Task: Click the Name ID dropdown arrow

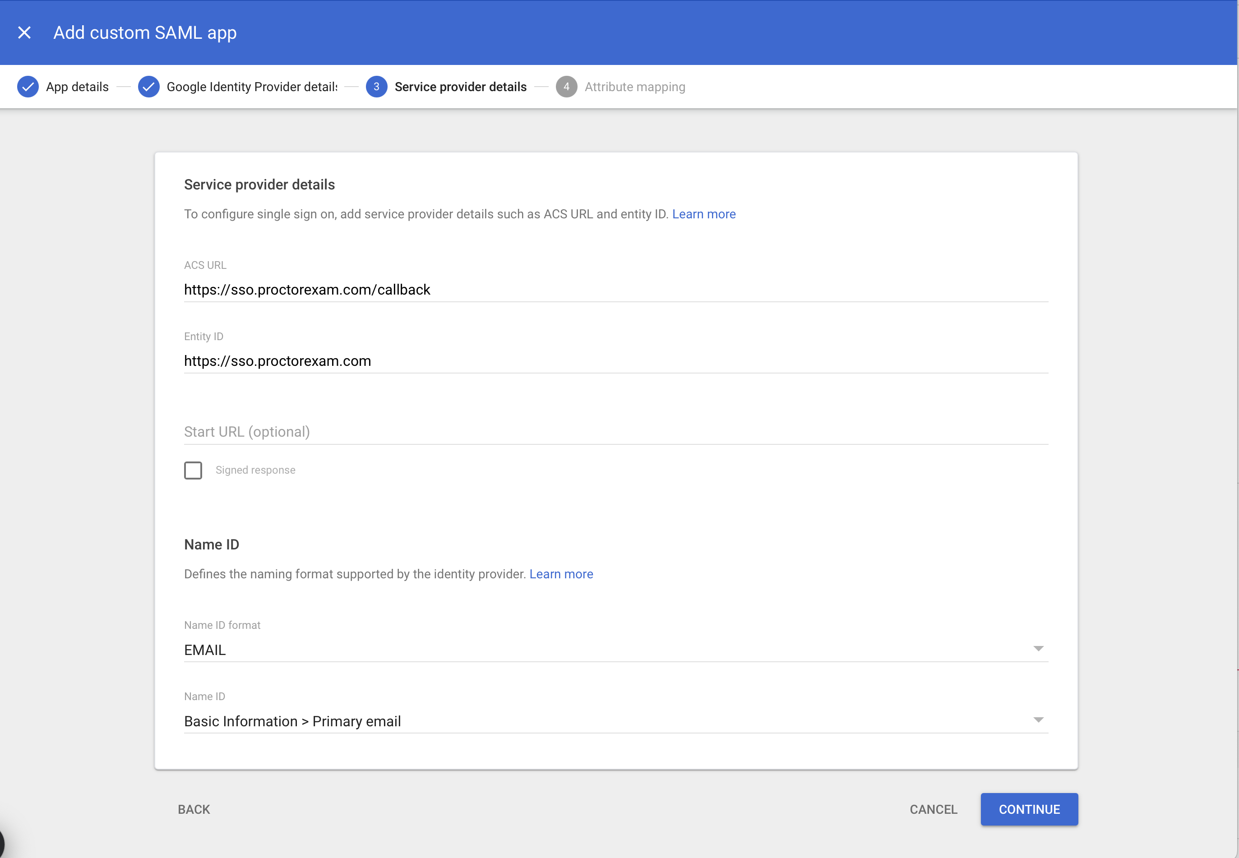Action: pyautogui.click(x=1038, y=720)
